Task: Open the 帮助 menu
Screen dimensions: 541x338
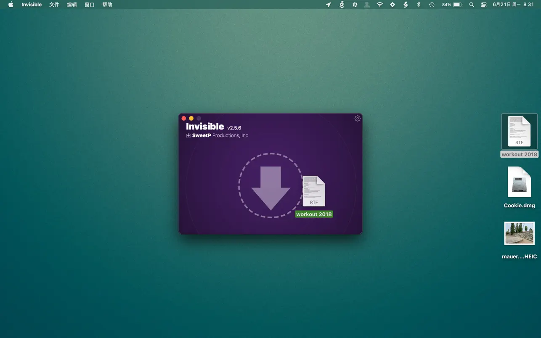Action: pos(107,5)
